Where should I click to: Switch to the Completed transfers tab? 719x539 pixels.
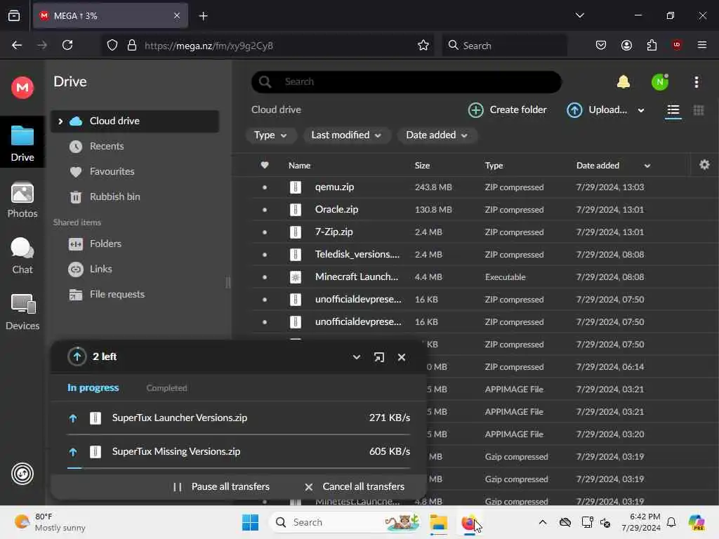(x=166, y=387)
